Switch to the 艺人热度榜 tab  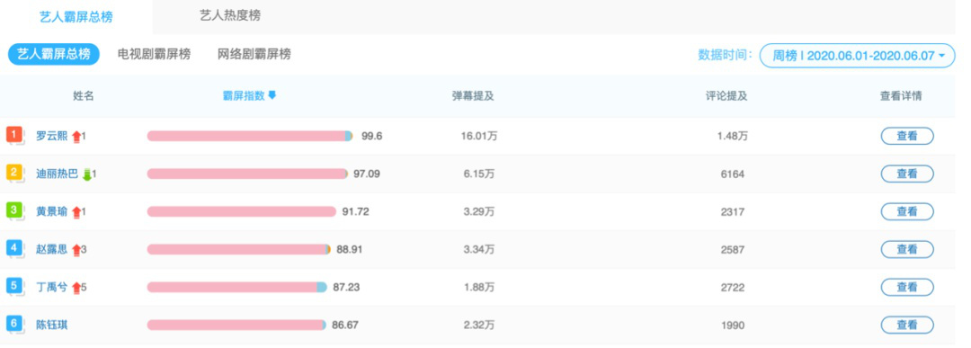230,15
